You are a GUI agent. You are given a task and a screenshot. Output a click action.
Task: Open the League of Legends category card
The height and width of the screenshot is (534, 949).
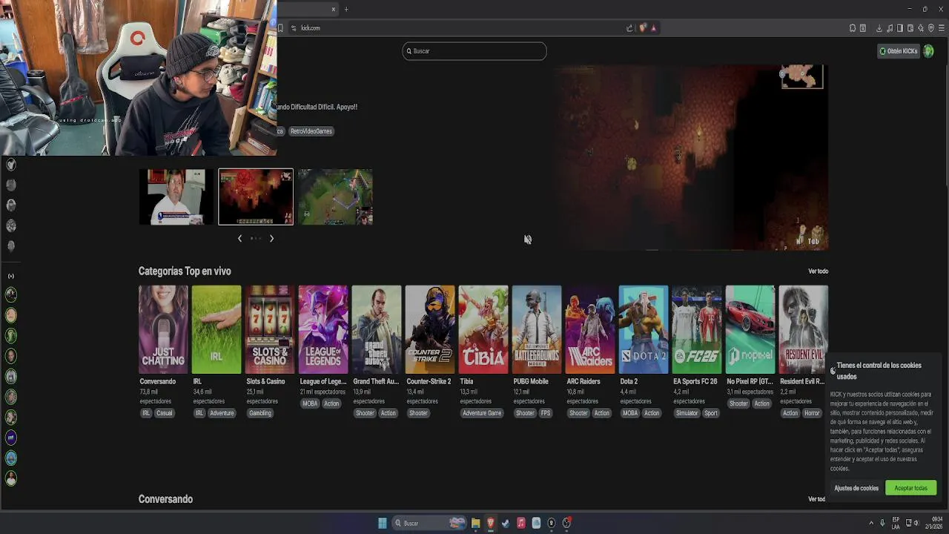[323, 329]
